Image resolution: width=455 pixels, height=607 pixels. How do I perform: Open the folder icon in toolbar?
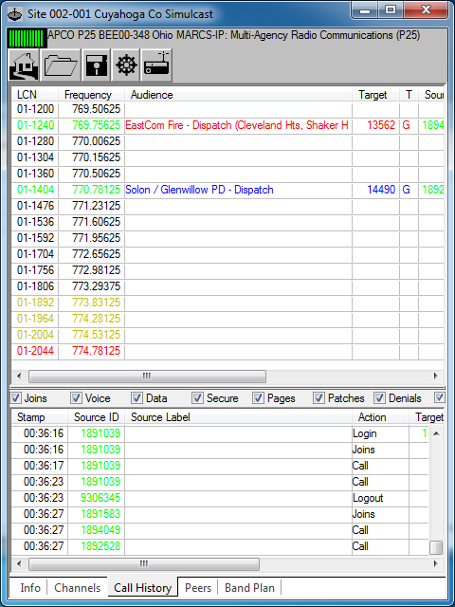(61, 65)
